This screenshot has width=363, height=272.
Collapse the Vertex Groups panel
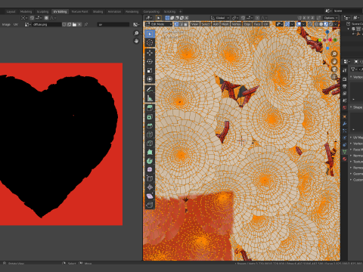[356, 77]
